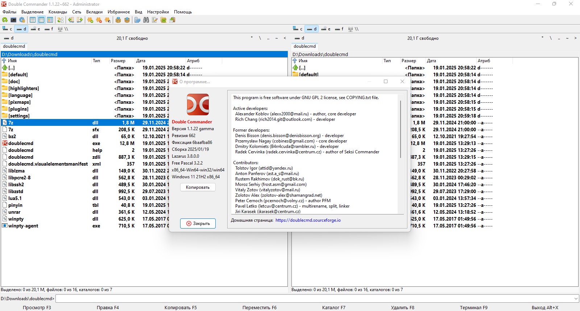
Task: Click the > button in right panel header
Action: 575,38
